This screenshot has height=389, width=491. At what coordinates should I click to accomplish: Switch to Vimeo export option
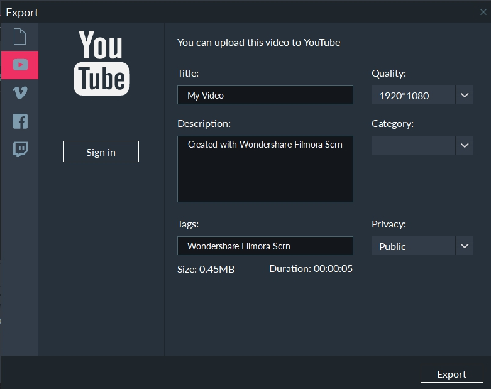tap(20, 93)
